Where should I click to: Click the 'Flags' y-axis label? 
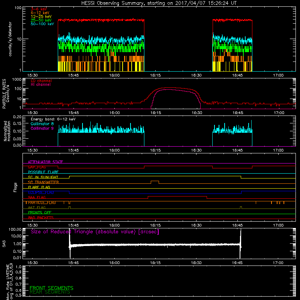click(15, 187)
